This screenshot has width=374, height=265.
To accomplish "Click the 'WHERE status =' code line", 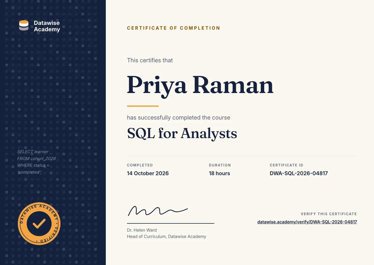I will 33,165.
